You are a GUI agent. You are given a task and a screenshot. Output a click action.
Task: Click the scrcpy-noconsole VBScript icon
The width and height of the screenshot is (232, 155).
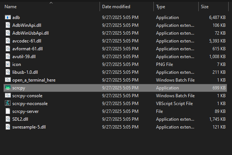click(x=8, y=104)
